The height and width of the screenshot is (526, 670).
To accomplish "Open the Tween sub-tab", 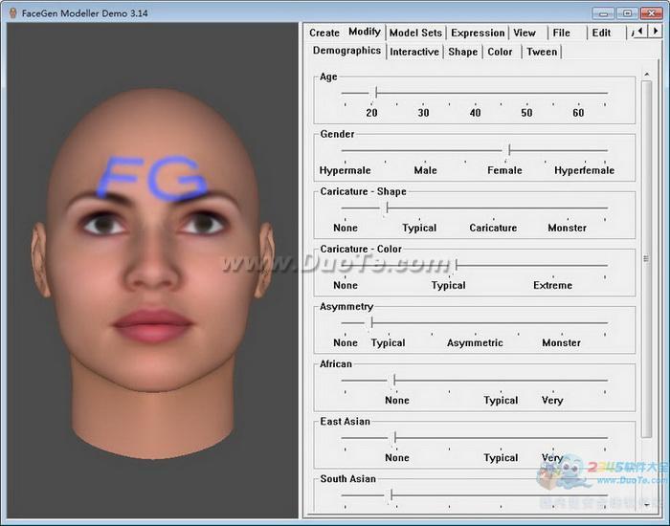I will pos(542,52).
